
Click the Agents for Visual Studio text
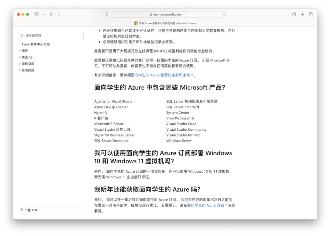113,101
